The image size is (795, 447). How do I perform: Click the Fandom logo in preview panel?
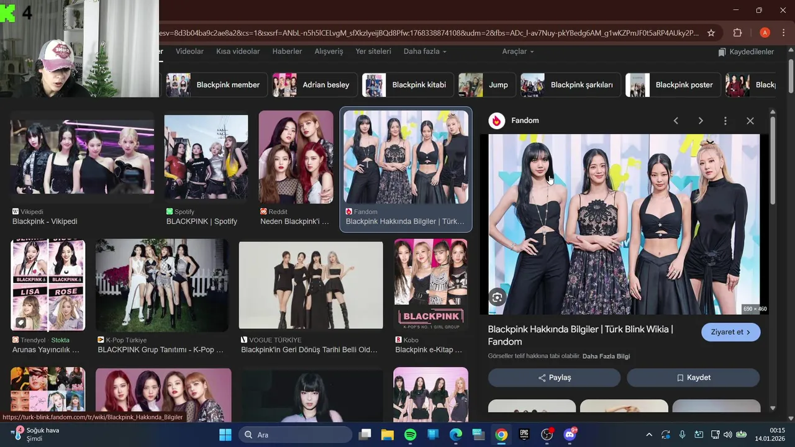pyautogui.click(x=496, y=121)
